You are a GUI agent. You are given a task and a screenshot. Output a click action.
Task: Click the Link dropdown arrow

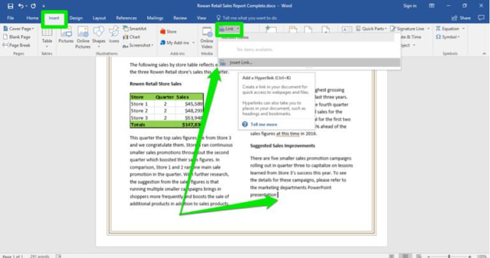pyautogui.click(x=238, y=29)
